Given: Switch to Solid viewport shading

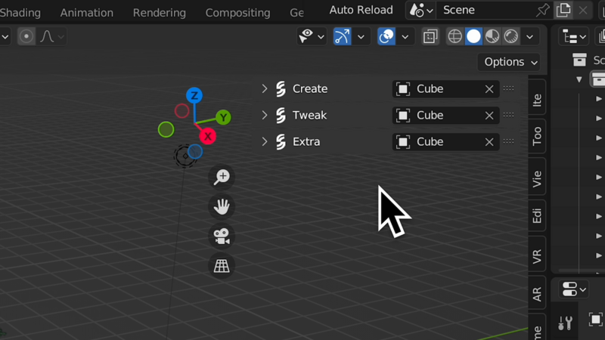Looking at the screenshot, I should (x=473, y=36).
